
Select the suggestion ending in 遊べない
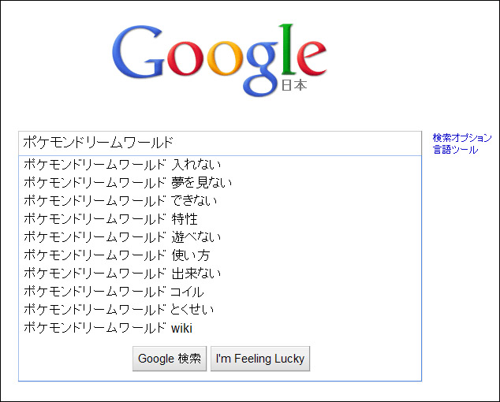122,237
